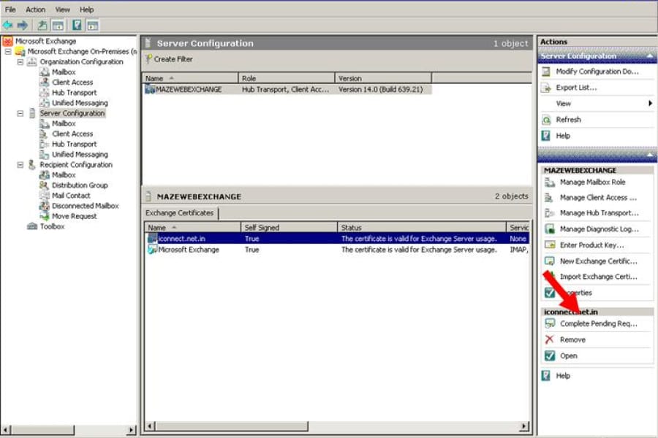Click Import Exchange Certificate action

pyautogui.click(x=598, y=277)
